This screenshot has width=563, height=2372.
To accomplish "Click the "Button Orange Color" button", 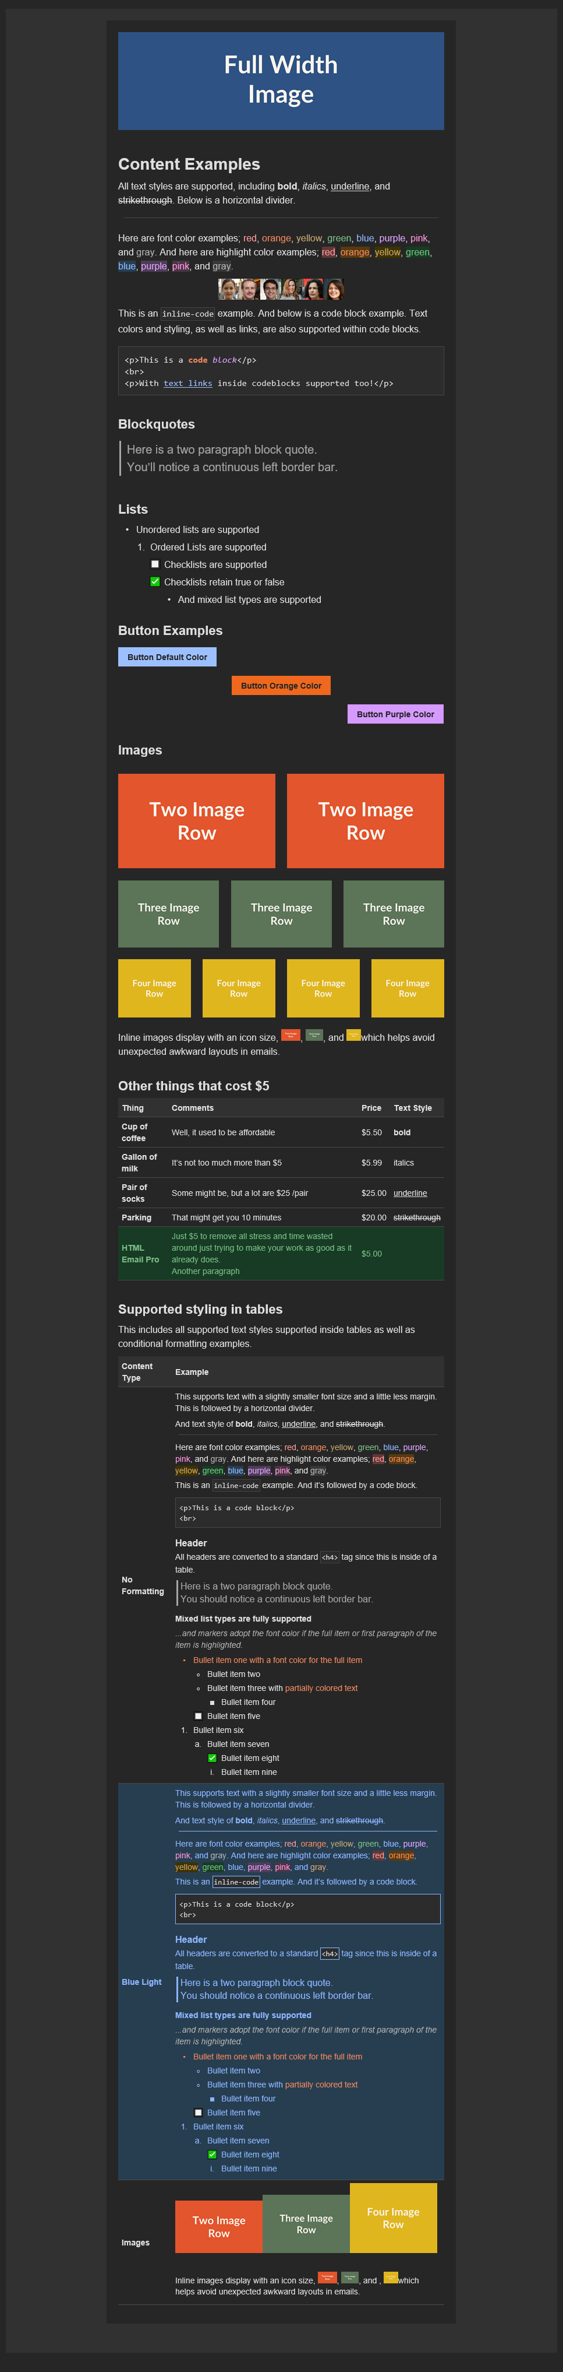I will point(282,685).
